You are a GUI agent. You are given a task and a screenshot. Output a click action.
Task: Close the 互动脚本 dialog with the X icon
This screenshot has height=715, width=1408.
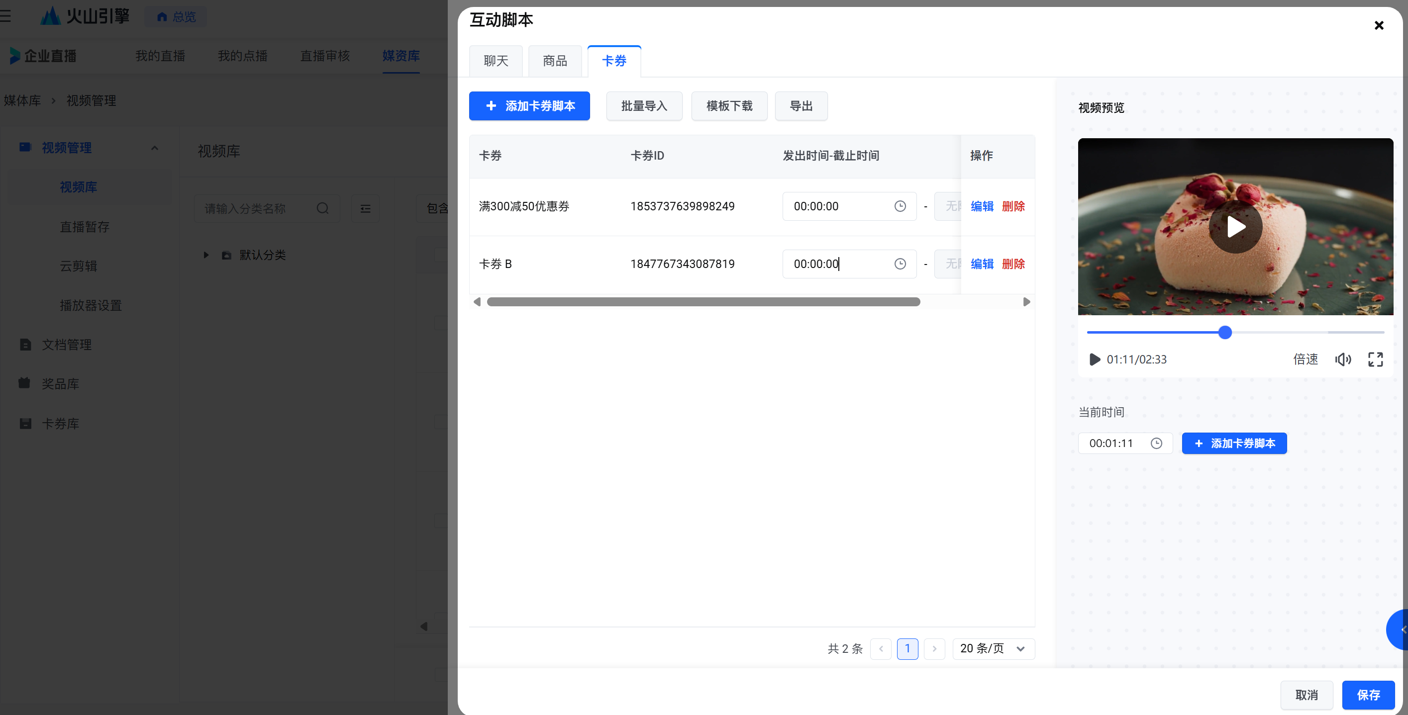1379,25
